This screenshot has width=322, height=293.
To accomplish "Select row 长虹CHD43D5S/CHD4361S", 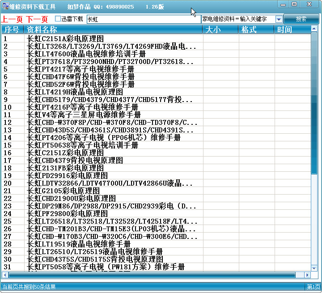I will tap(156, 130).
